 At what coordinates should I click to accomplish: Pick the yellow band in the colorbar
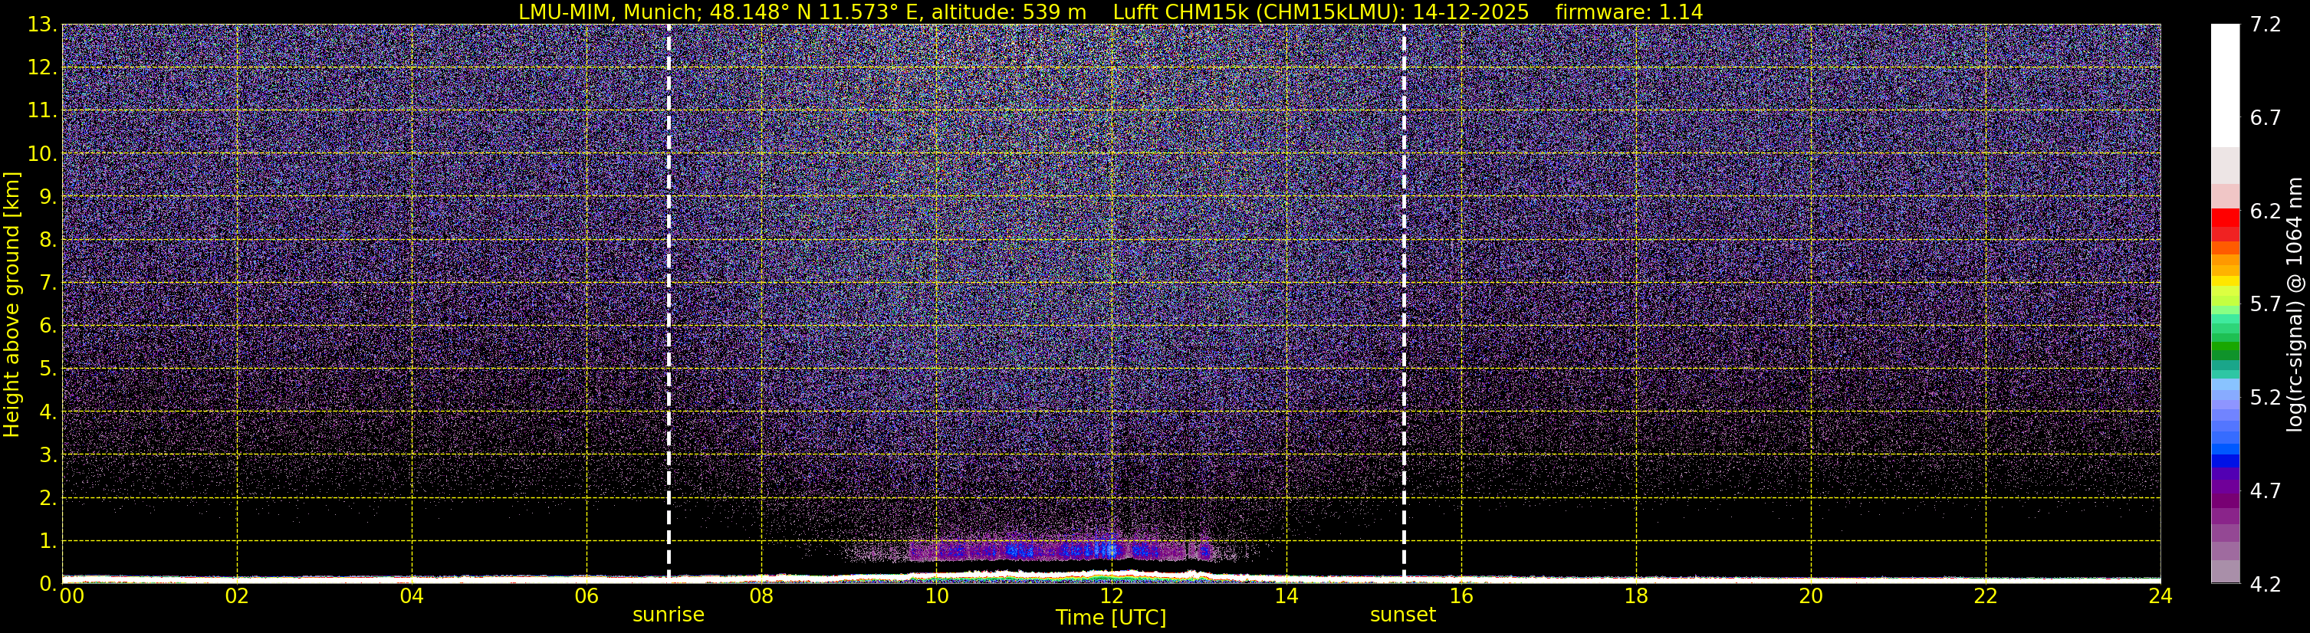tap(2225, 280)
